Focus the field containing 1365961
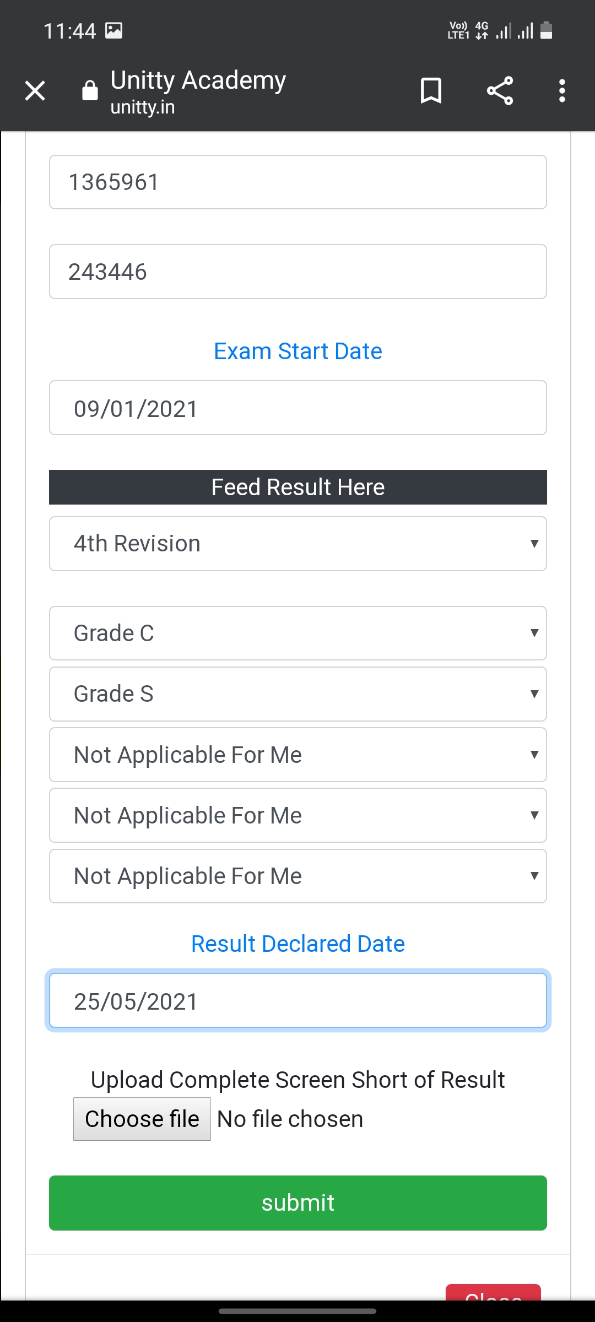The height and width of the screenshot is (1322, 595). click(297, 182)
